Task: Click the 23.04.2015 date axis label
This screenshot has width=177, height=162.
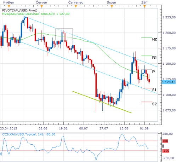Action: coord(8,128)
